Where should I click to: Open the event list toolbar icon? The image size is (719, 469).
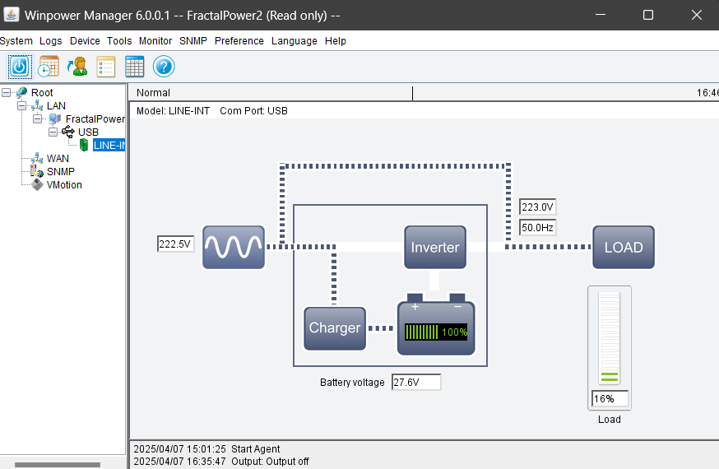pos(106,67)
